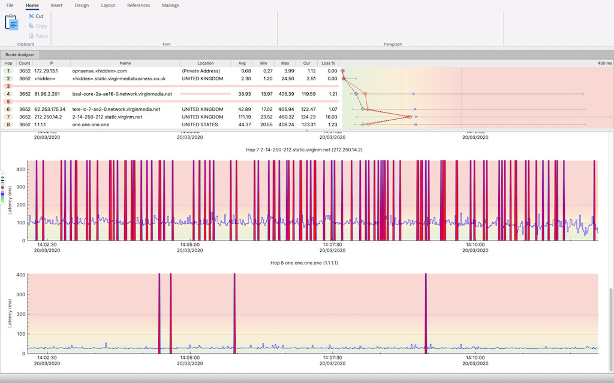
Task: Select the hop 1 opnsense row
Action: (170, 71)
